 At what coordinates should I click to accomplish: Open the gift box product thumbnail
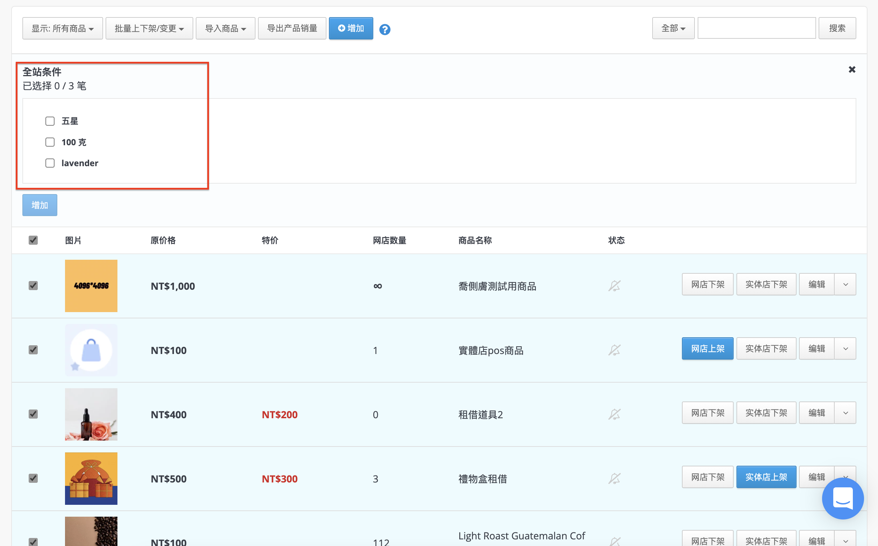click(91, 479)
